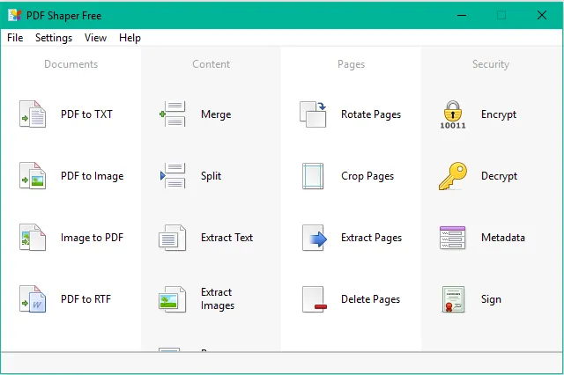This screenshot has height=375, width=564.
Task: Select the Merge label
Action: [x=216, y=114]
